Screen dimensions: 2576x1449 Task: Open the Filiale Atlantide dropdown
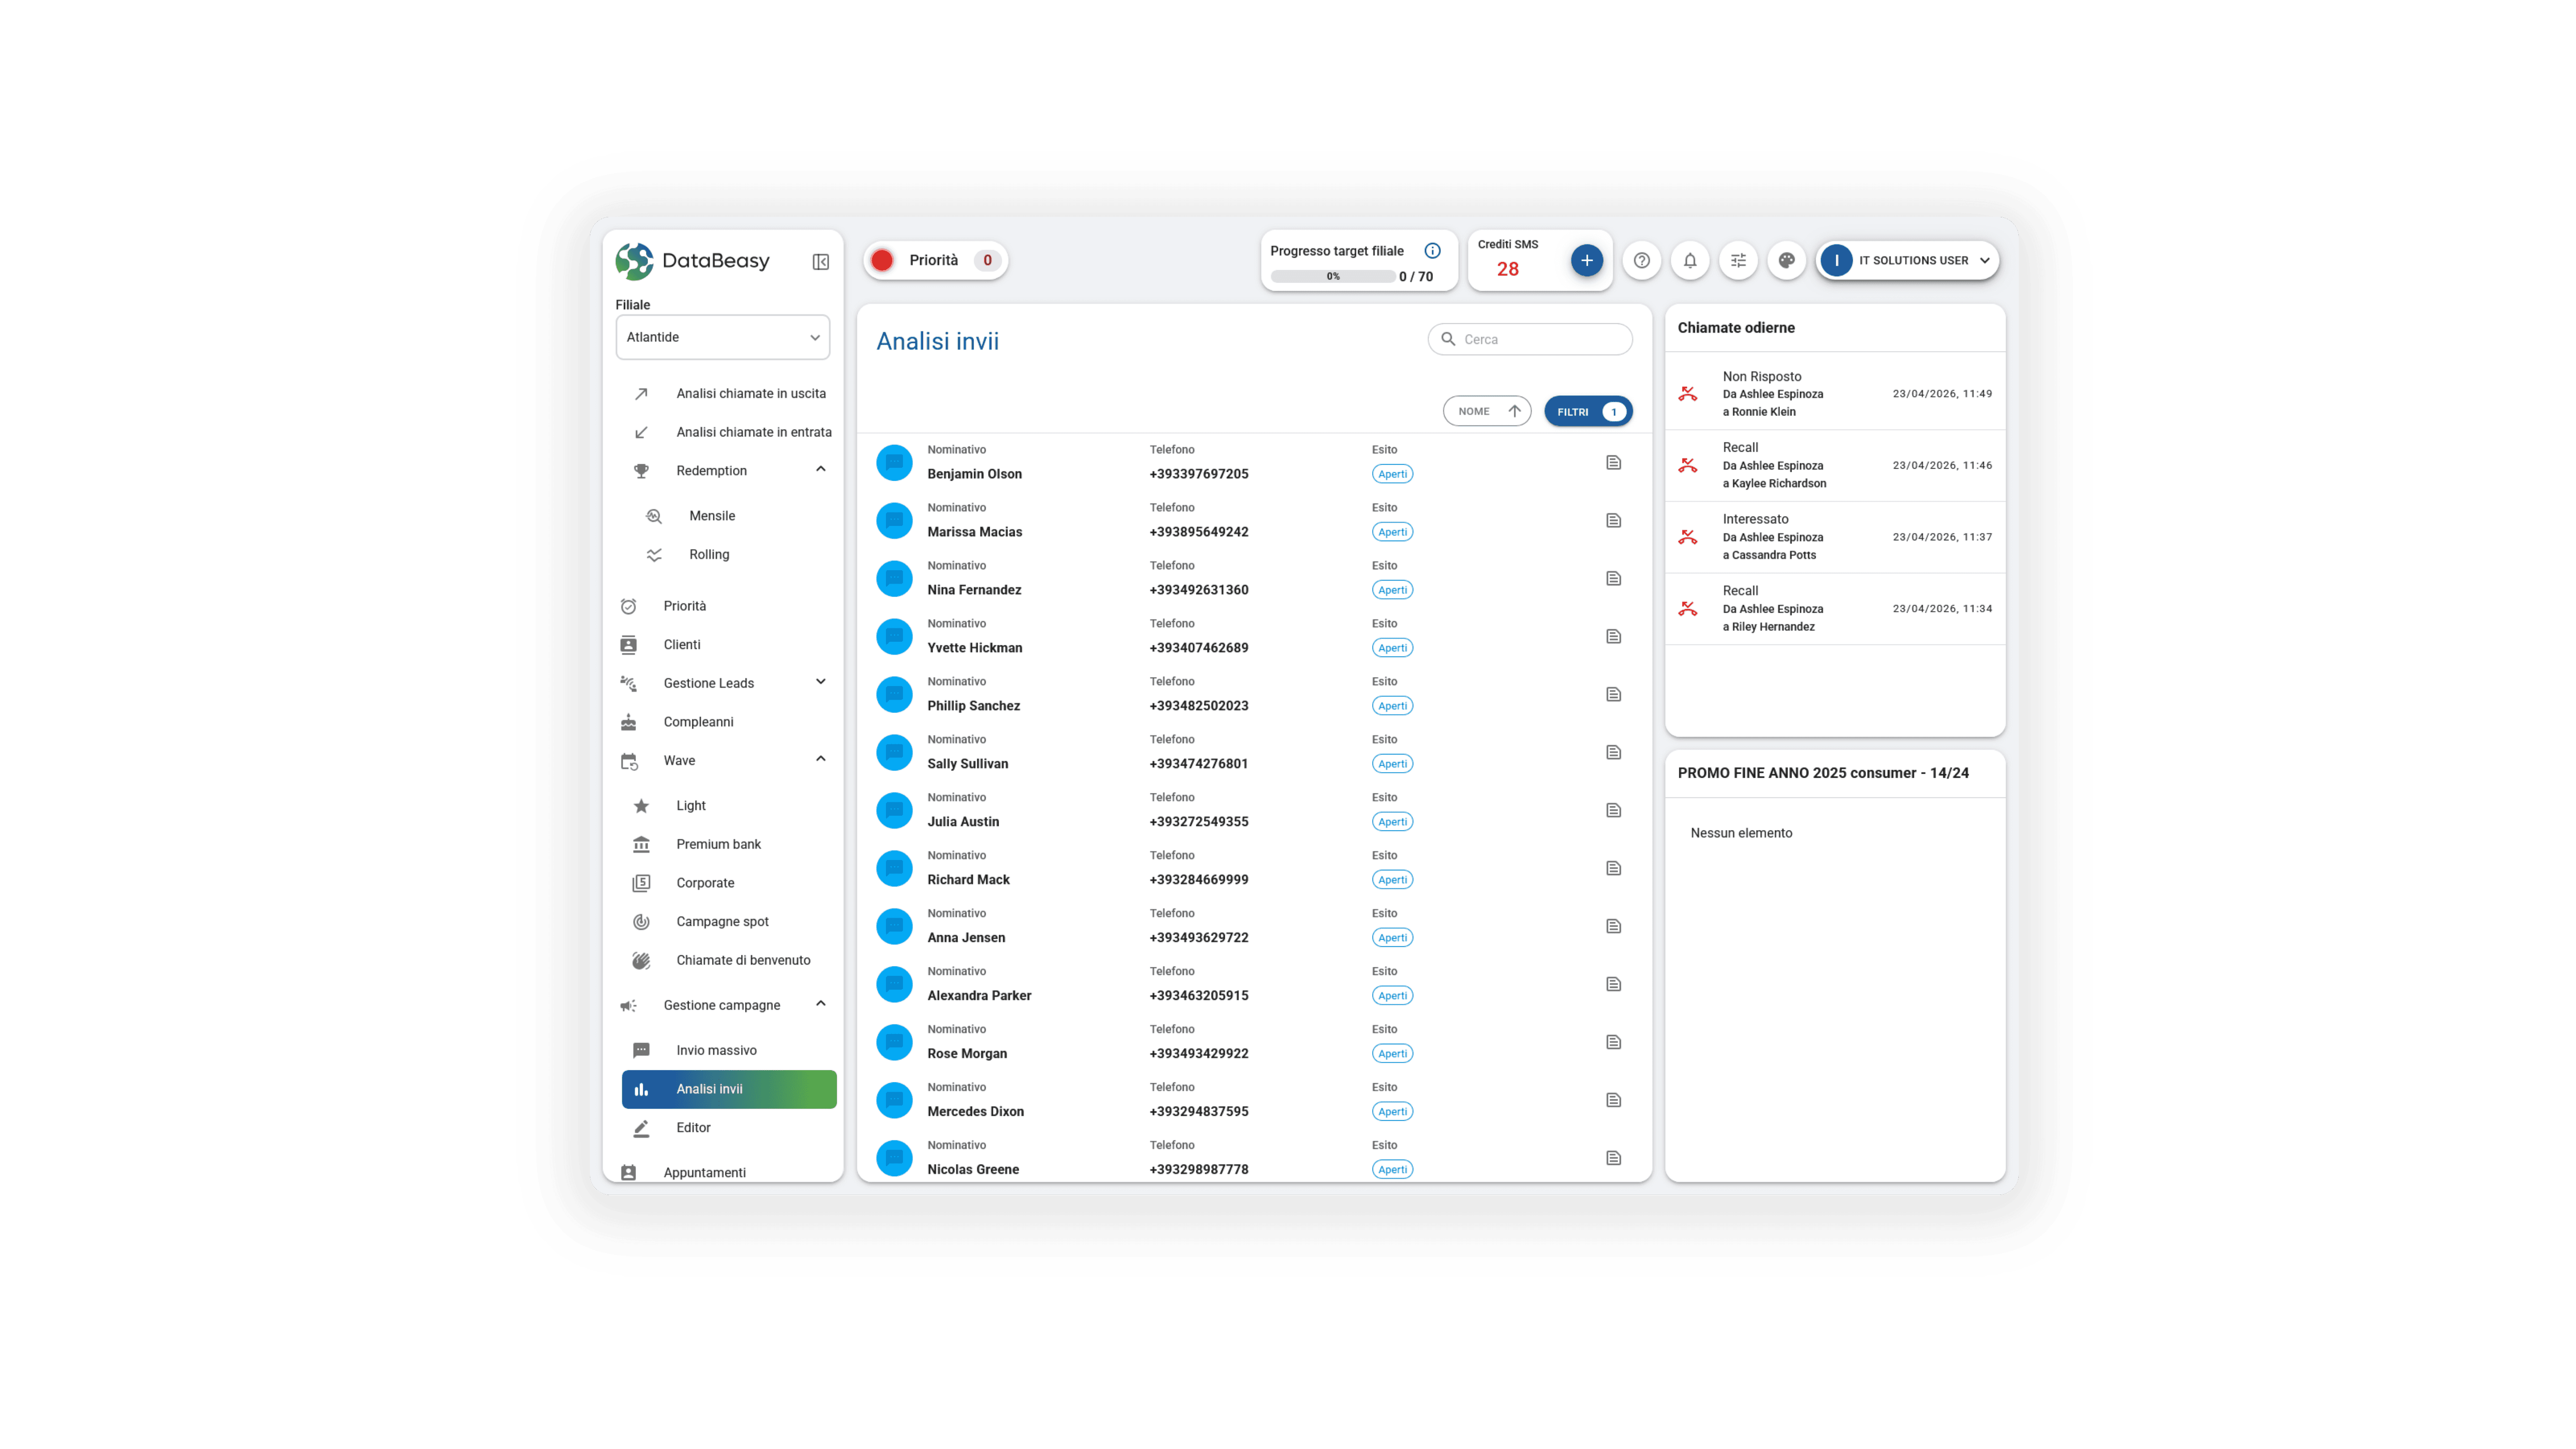(x=722, y=337)
